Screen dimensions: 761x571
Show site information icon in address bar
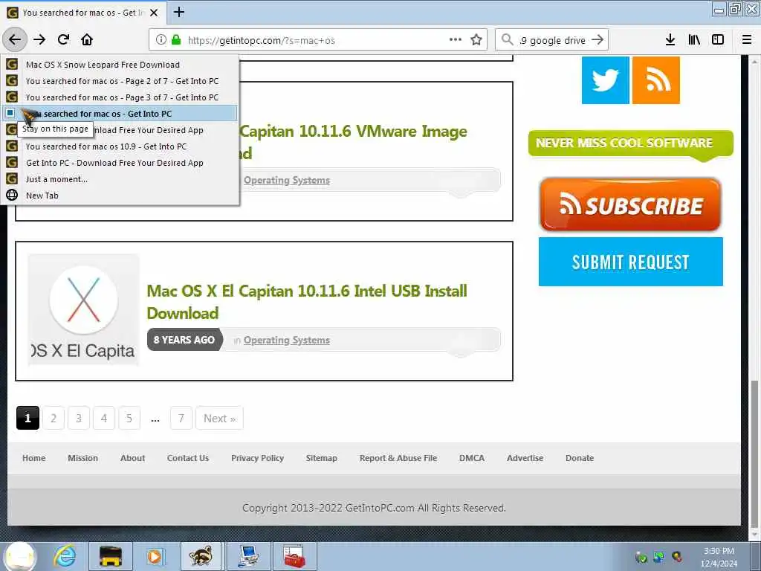(161, 40)
